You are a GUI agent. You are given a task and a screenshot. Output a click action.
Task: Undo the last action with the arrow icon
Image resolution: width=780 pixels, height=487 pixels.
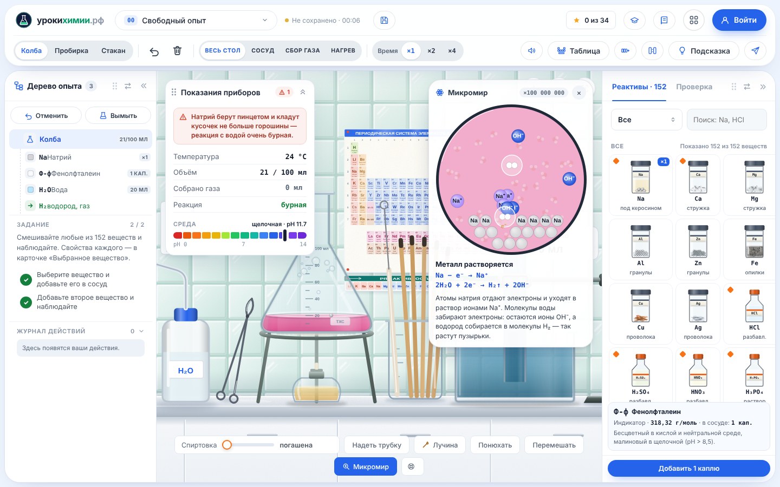[x=154, y=51]
